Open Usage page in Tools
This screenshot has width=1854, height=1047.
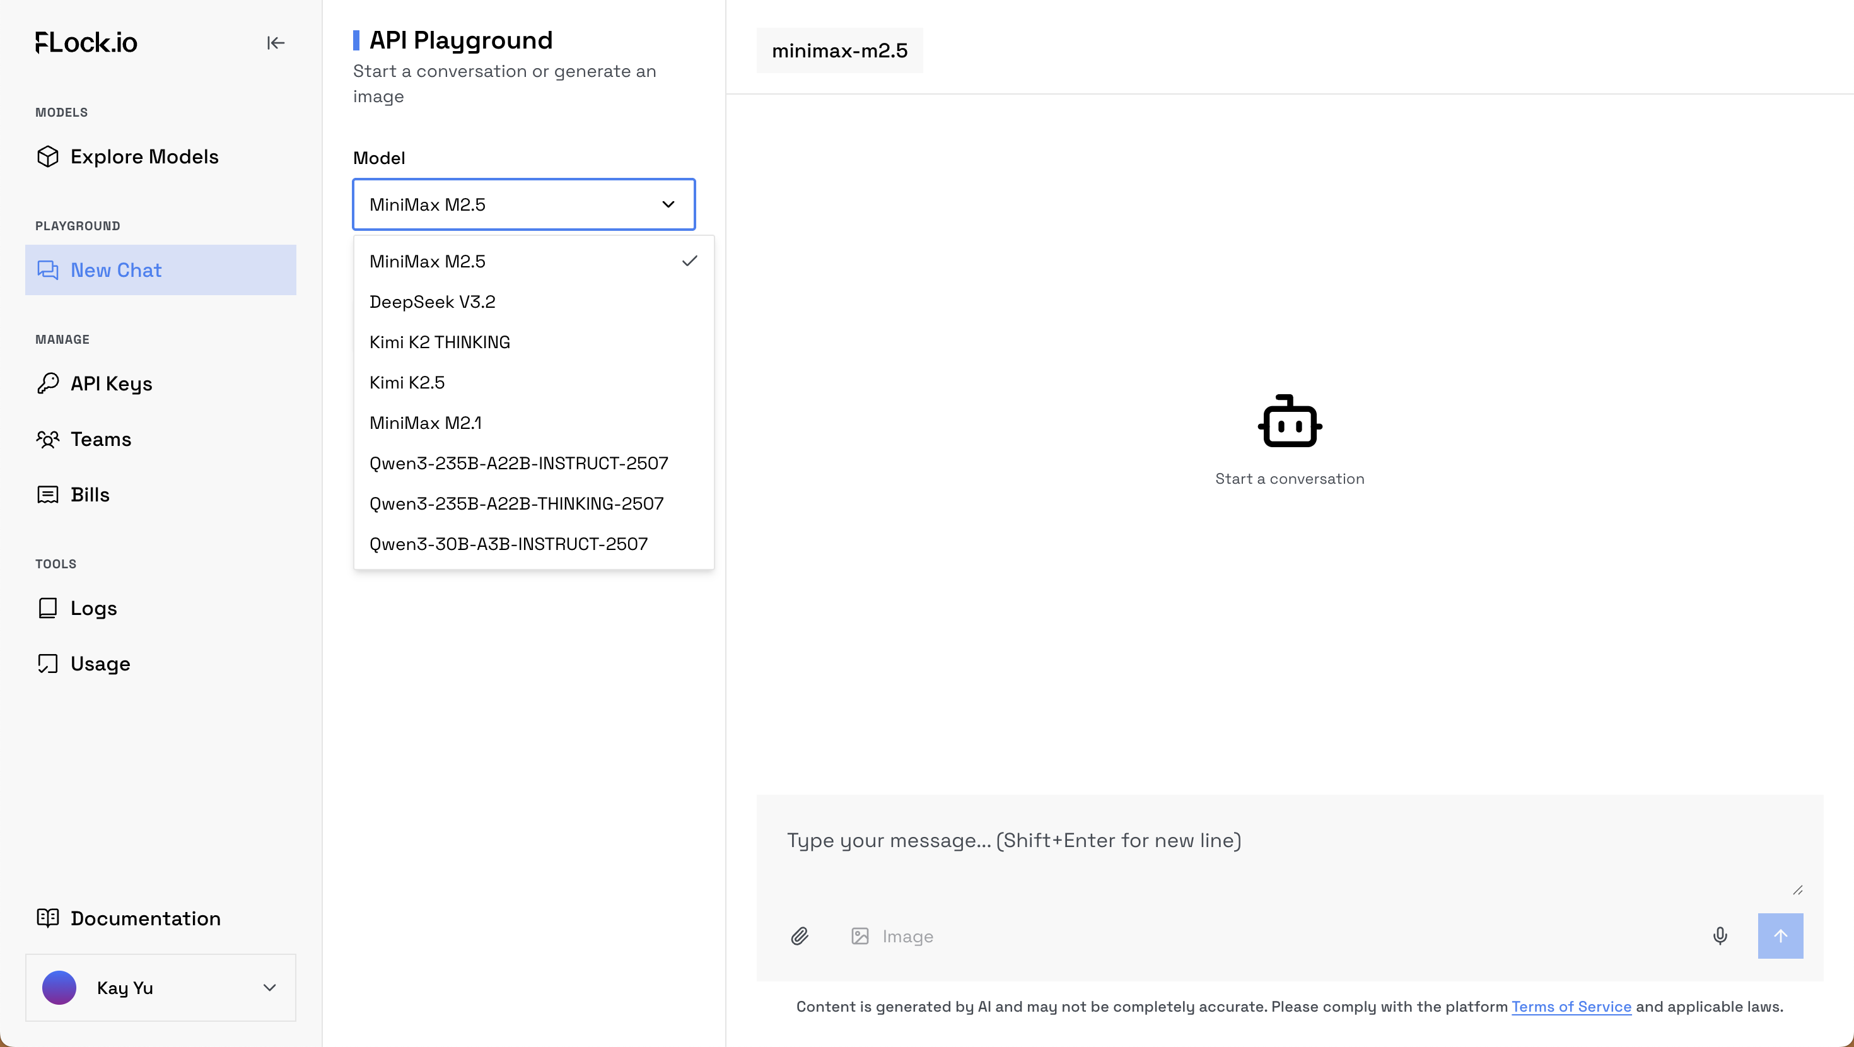click(100, 664)
